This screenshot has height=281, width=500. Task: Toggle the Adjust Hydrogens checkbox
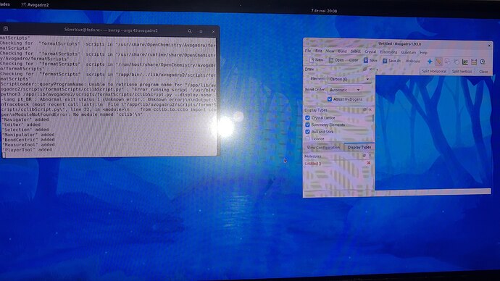point(330,99)
